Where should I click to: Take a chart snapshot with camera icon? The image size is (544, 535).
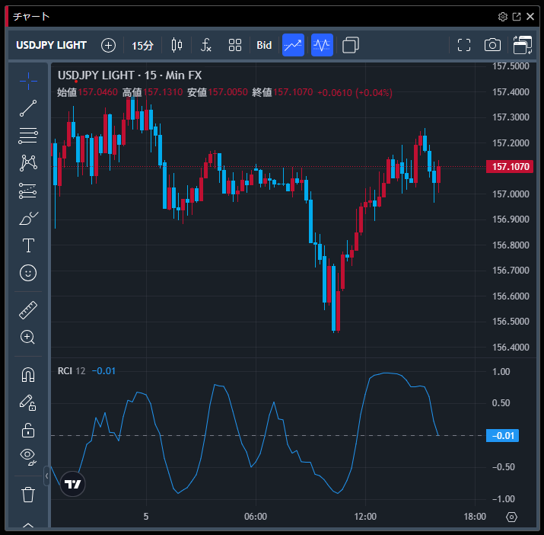[492, 45]
